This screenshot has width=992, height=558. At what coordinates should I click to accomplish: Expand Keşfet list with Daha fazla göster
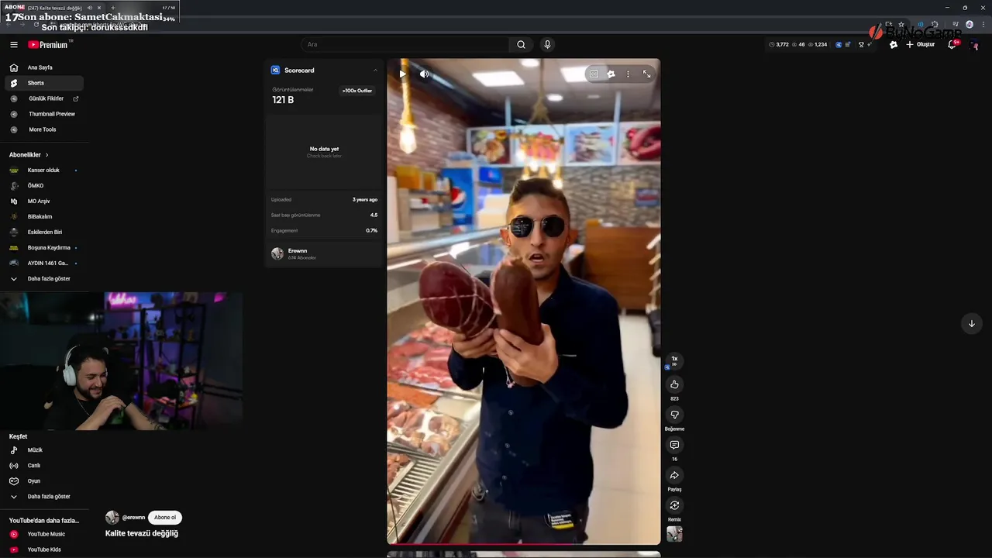coord(44,496)
